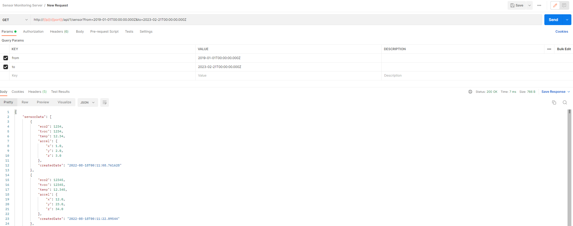
Task: Open the Headers (6) request tab
Action: 59,32
